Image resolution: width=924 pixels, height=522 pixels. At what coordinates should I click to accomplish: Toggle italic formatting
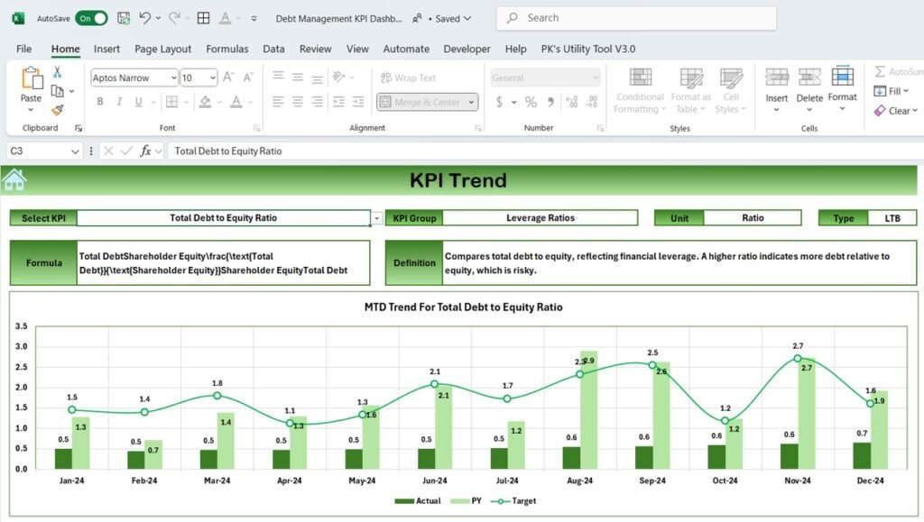[118, 101]
